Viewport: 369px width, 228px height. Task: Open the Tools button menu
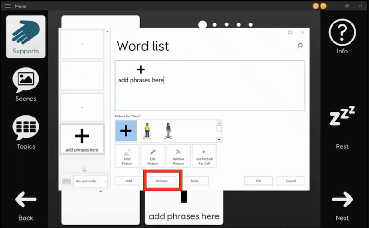tap(195, 181)
